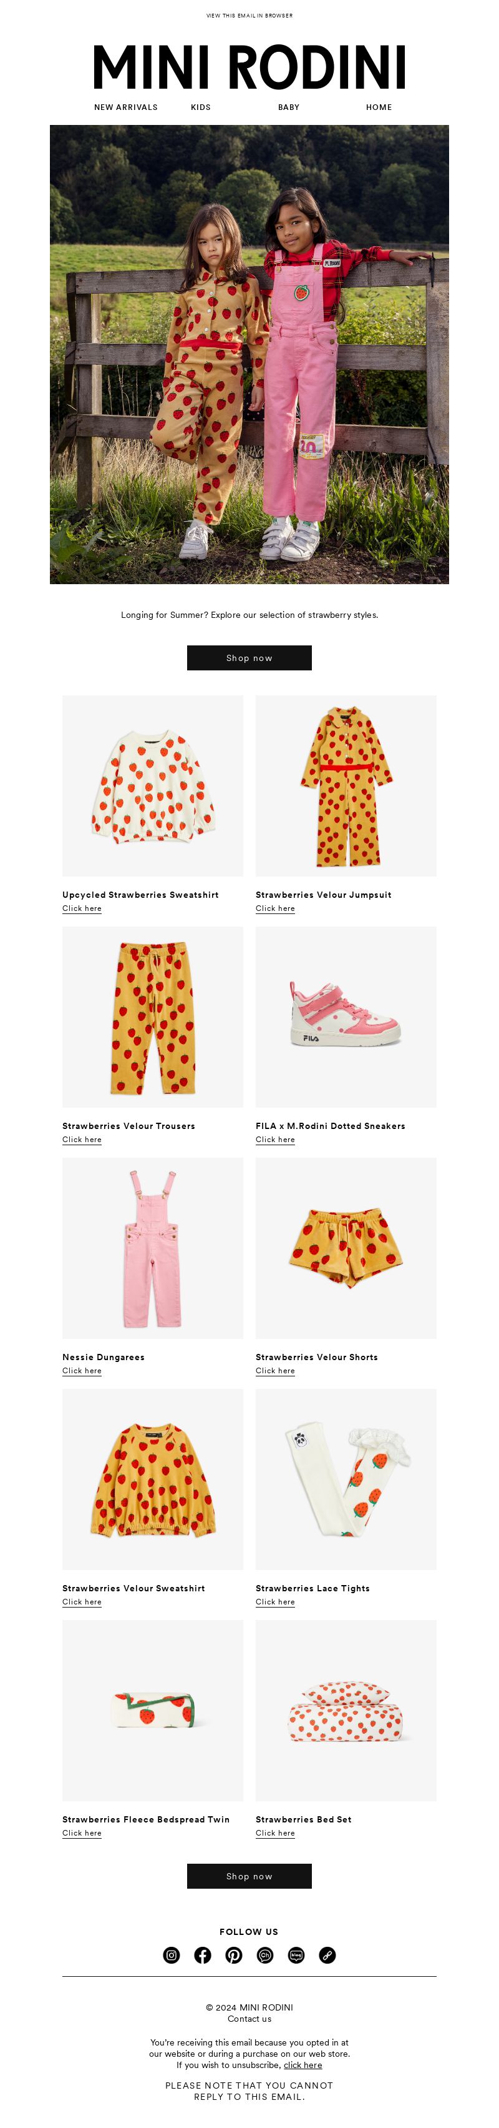Open the Contact us link in footer
Image resolution: width=499 pixels, height=2128 pixels.
[x=249, y=2018]
